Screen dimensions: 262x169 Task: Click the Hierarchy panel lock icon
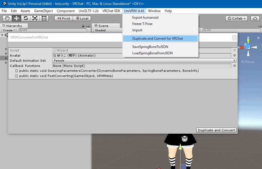[83, 26]
